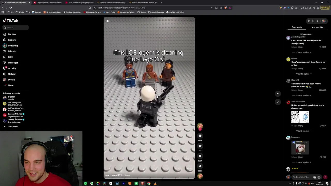Click the compass icon in top-right pill
This screenshot has width=331, height=186.
[x=309, y=21]
